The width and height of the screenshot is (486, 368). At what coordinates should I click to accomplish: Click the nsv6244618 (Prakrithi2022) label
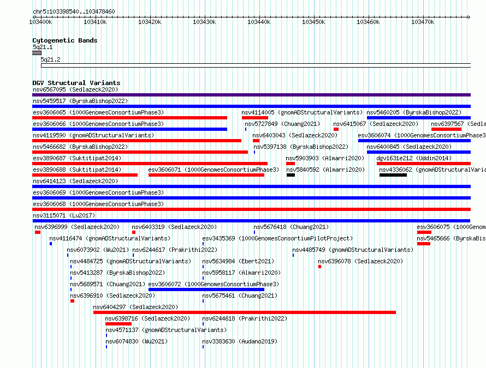(x=245, y=318)
